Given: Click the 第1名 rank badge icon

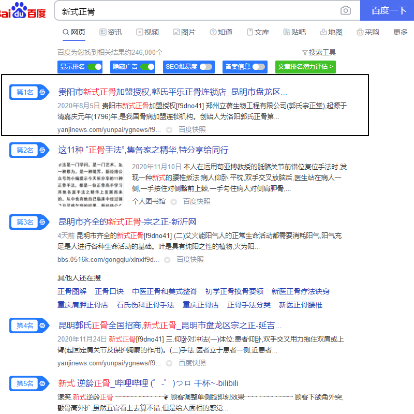Looking at the screenshot, I should click(x=29, y=92).
